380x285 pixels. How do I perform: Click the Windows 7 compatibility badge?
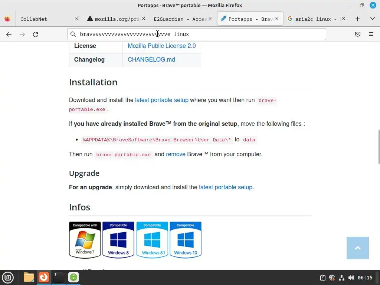[85, 240]
